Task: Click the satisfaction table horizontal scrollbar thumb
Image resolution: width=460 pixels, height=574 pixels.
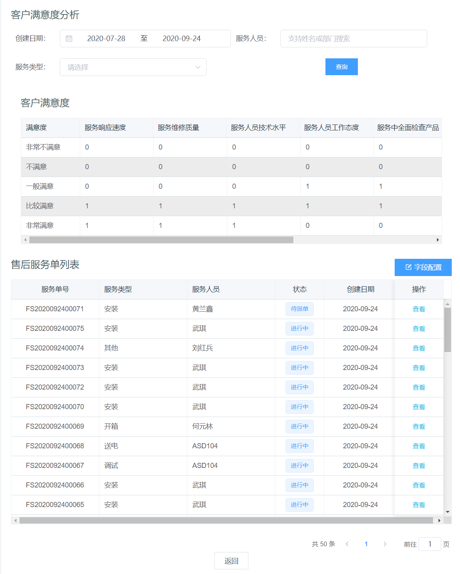Action: [161, 240]
